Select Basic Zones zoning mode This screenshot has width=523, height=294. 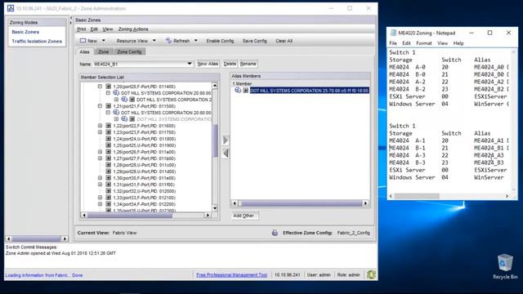tap(25, 32)
